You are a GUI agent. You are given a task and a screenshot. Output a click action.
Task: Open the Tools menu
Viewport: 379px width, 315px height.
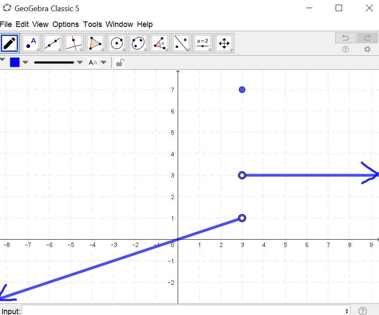pyautogui.click(x=92, y=24)
